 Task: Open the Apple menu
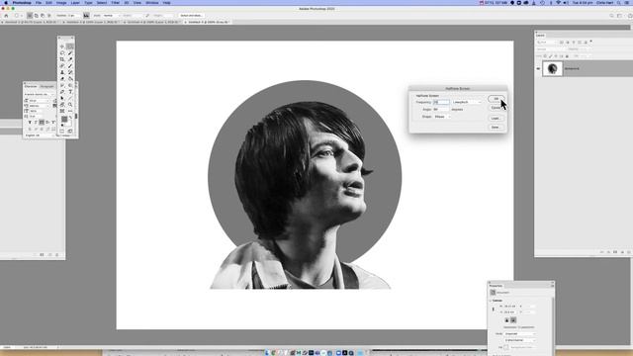6,2
